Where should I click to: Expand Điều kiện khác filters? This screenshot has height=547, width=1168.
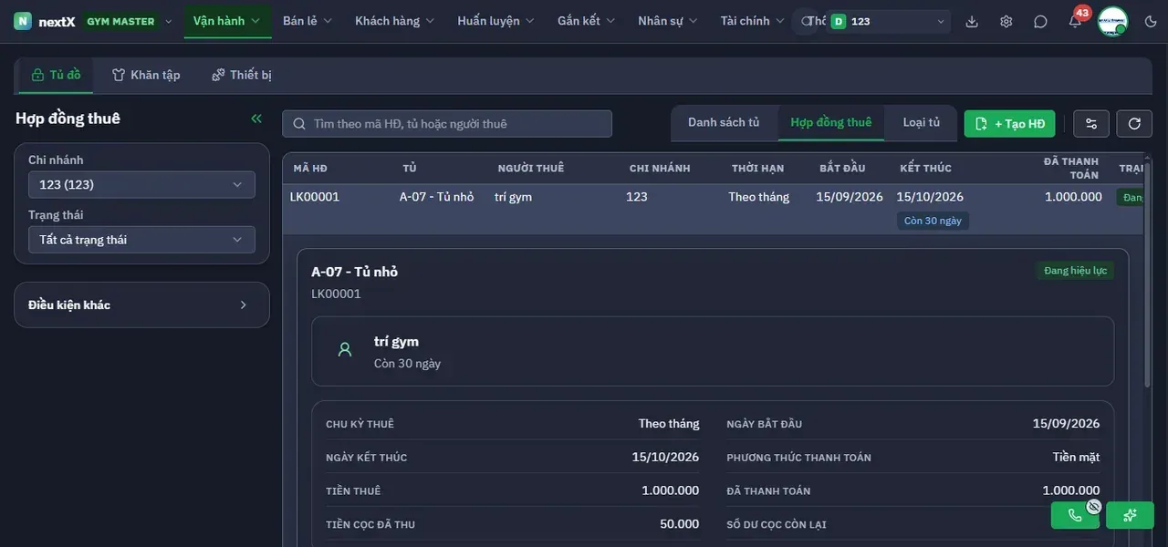141,304
